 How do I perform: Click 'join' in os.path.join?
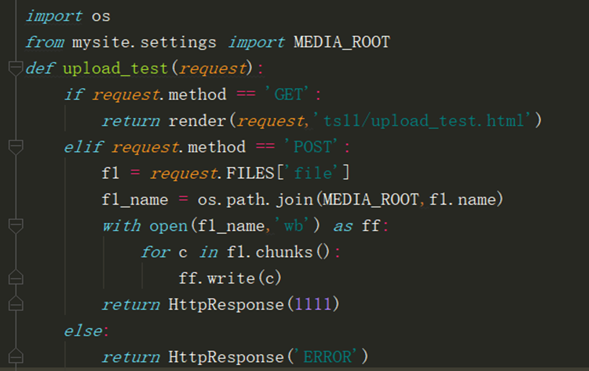[x=294, y=199]
